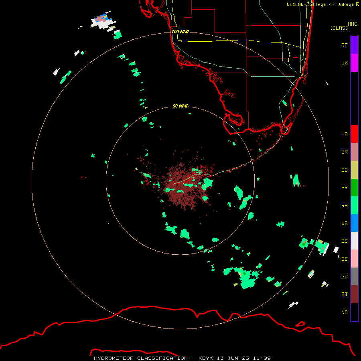This screenshot has height=361, width=361.
Task: Click the RF legend label
Action: click(x=344, y=45)
